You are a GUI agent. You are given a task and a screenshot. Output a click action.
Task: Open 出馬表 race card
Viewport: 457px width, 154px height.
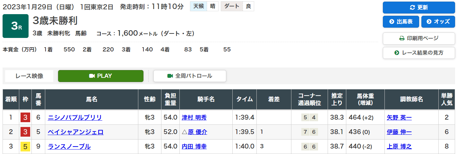tap(401, 22)
